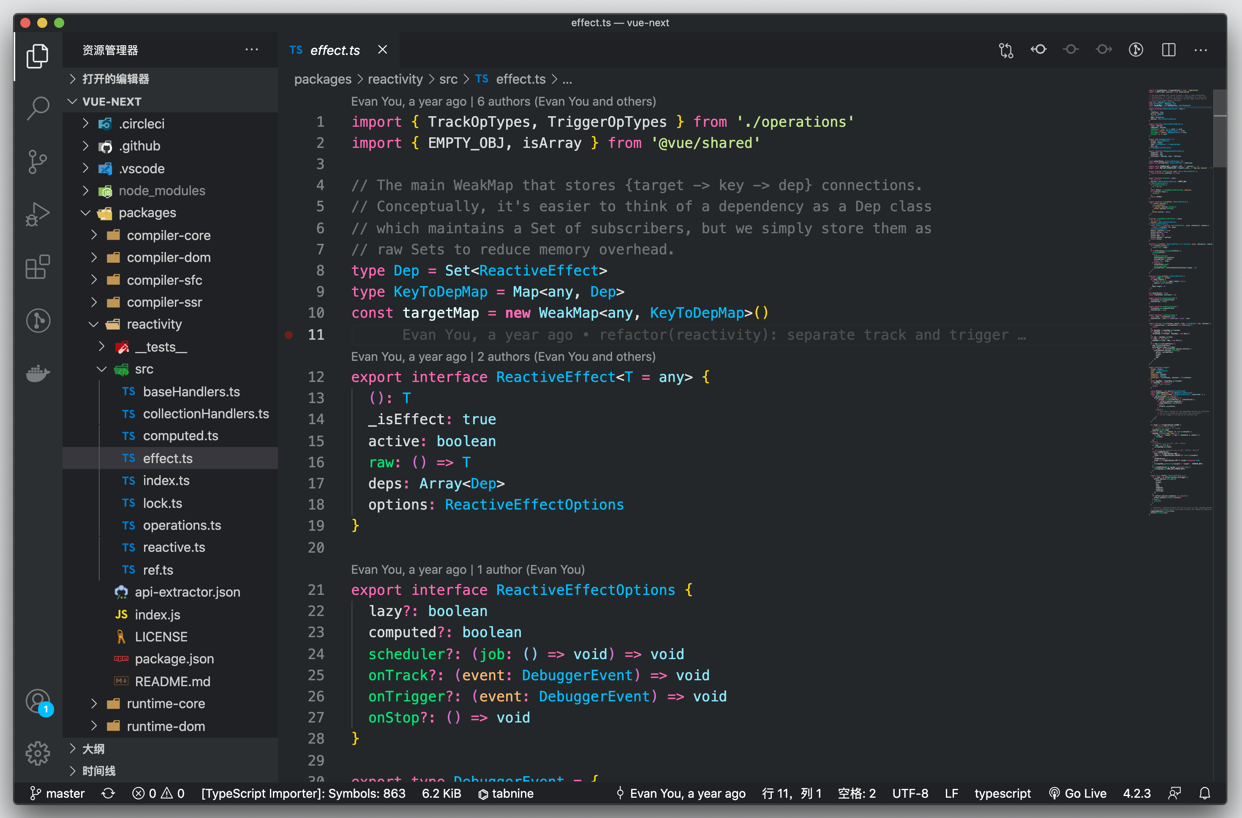Click the Synchronize Changes icon

pyautogui.click(x=108, y=793)
